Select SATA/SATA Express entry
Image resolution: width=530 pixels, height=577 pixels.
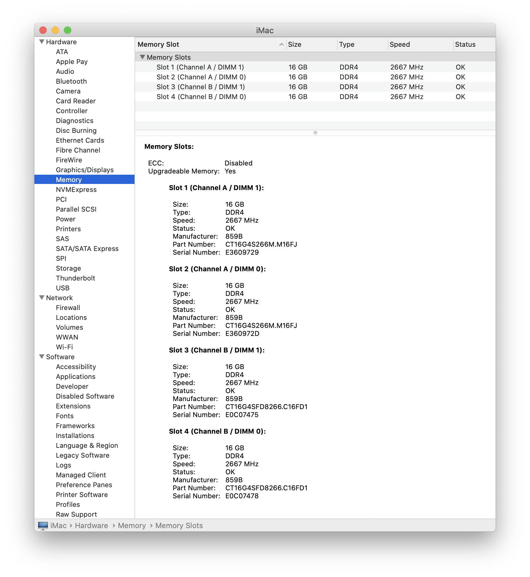tap(87, 249)
